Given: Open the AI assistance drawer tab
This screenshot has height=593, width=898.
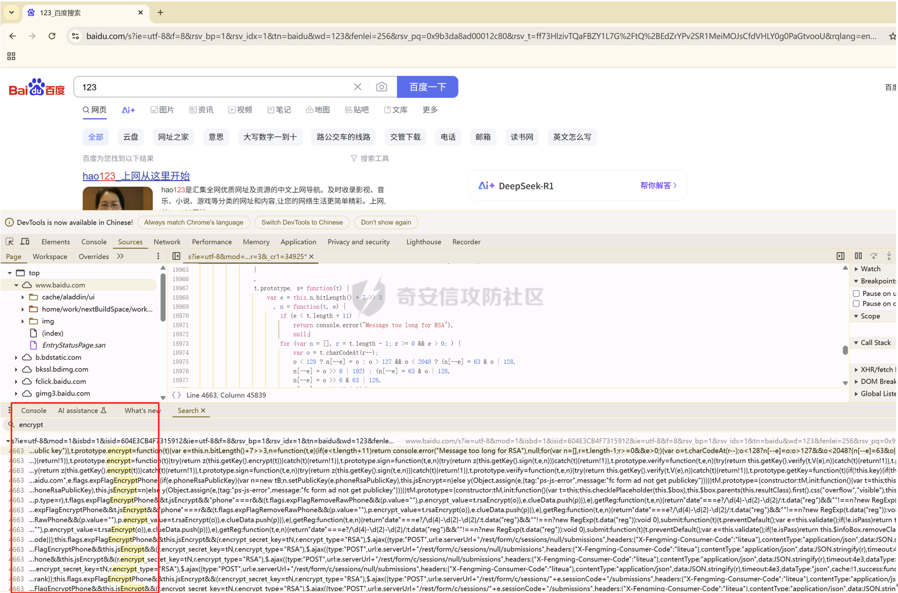Looking at the screenshot, I should pos(82,410).
